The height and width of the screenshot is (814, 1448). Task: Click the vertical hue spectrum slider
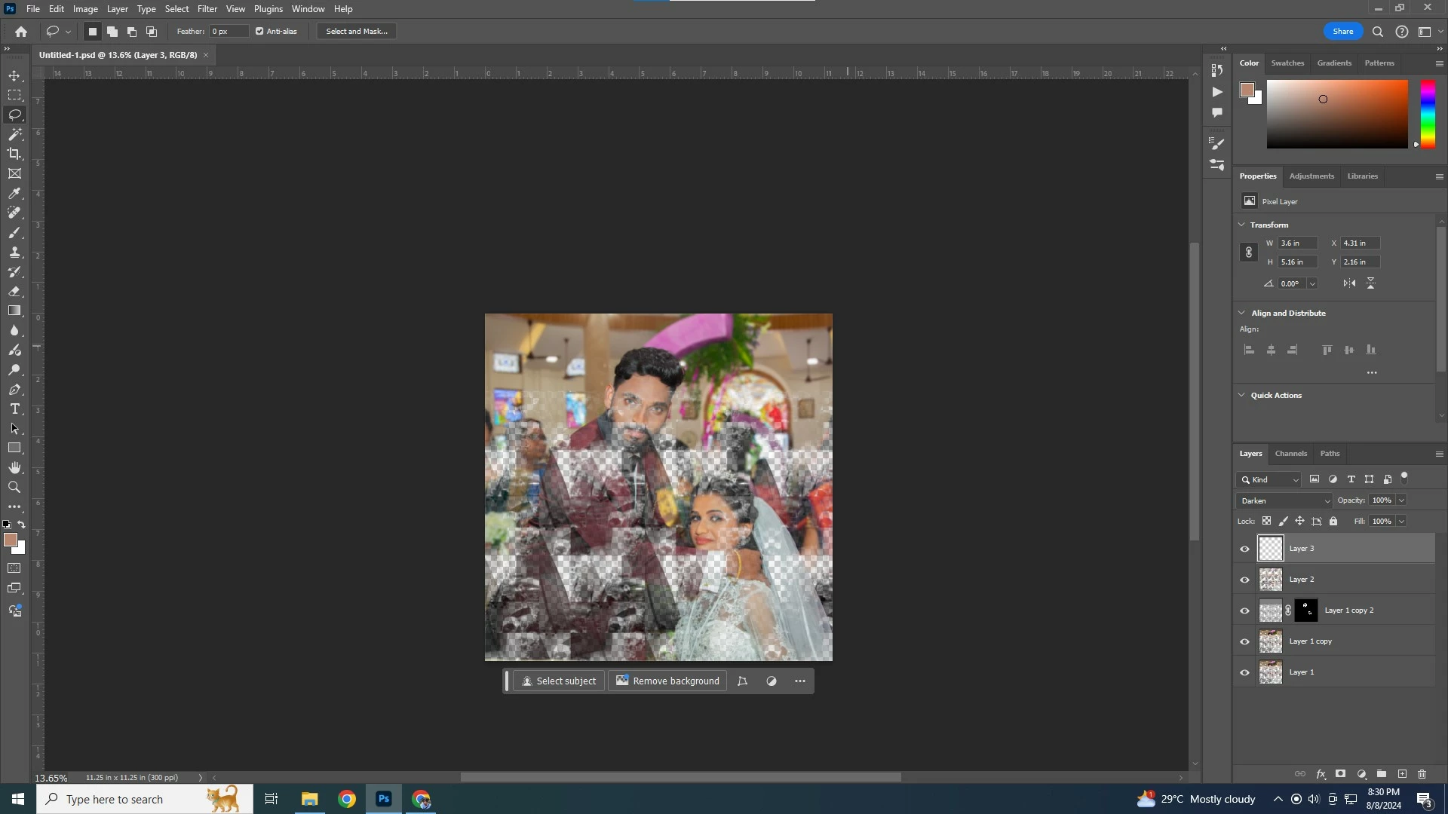(x=1428, y=113)
